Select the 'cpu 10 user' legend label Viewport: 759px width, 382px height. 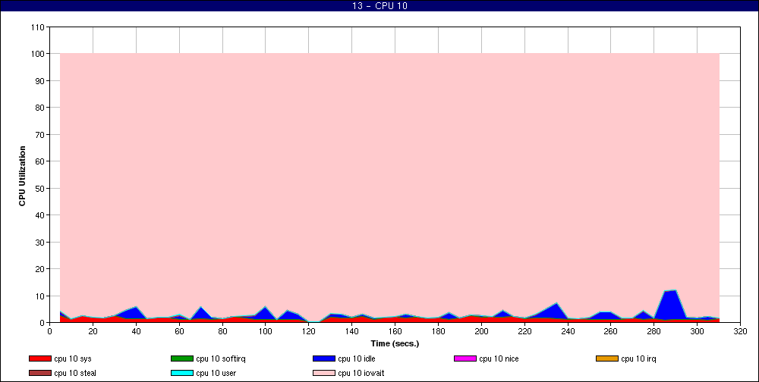point(216,373)
